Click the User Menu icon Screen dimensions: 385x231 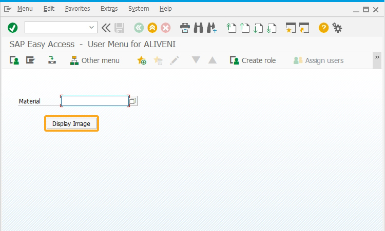[x=14, y=60]
